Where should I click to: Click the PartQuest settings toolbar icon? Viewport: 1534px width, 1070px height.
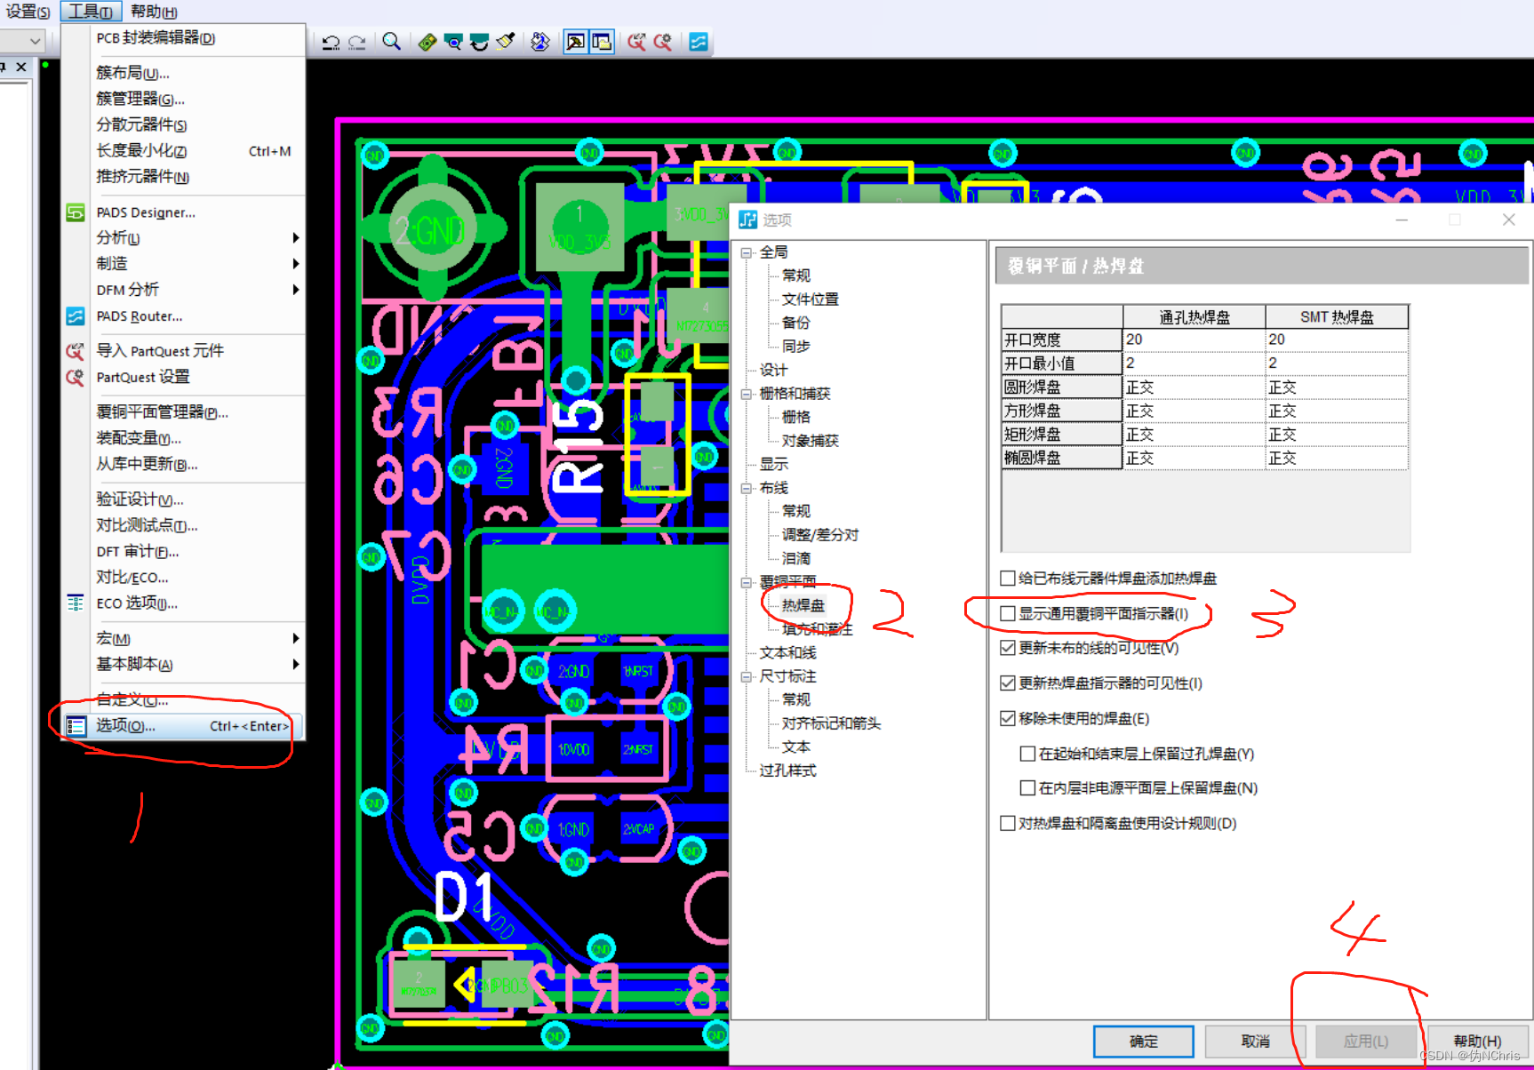[x=663, y=42]
